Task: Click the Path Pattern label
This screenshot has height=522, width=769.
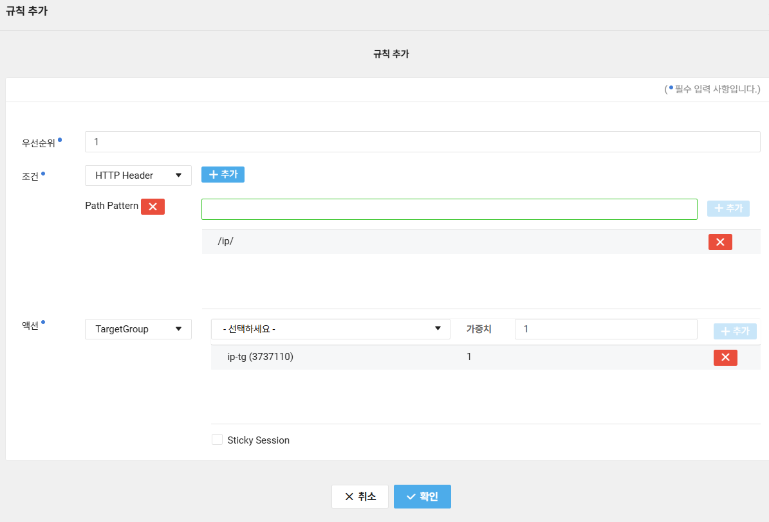Action: (112, 206)
